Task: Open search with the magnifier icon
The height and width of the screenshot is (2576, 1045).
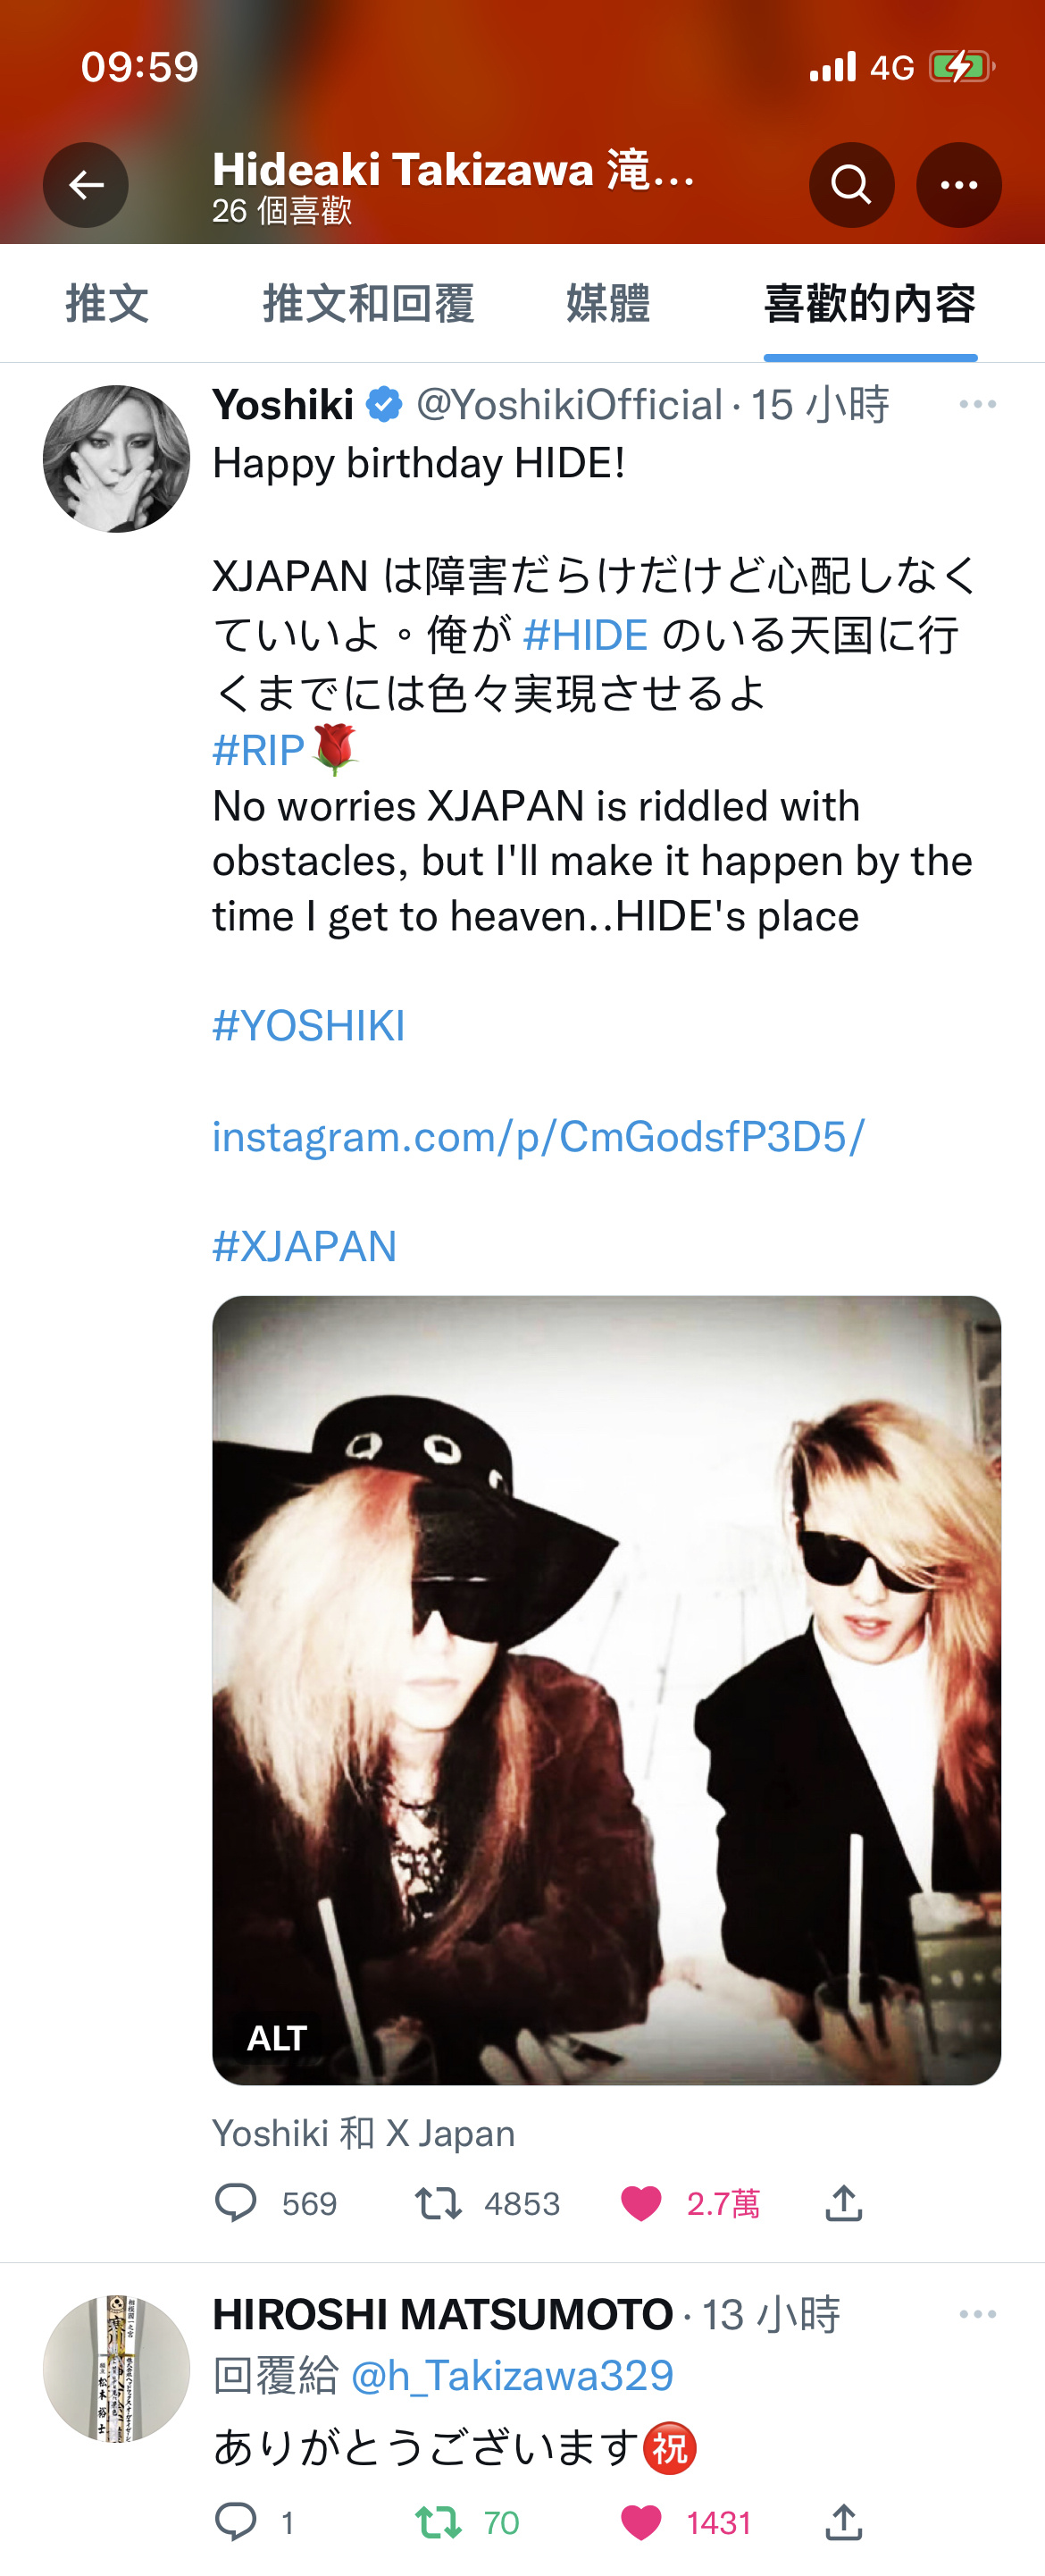Action: (x=851, y=184)
